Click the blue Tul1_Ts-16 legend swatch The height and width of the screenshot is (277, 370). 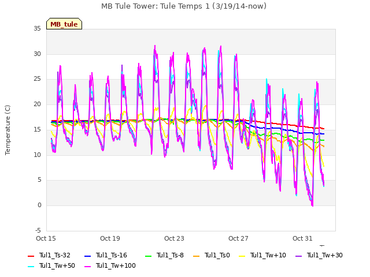[87, 256]
